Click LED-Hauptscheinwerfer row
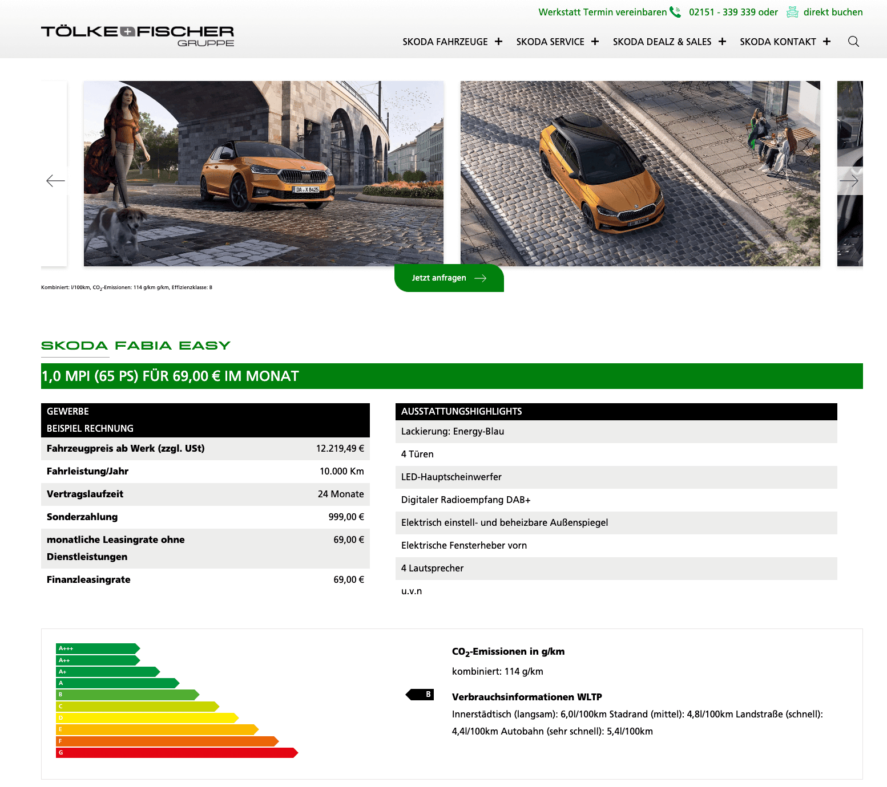Viewport: 887px width, 787px height. (616, 477)
